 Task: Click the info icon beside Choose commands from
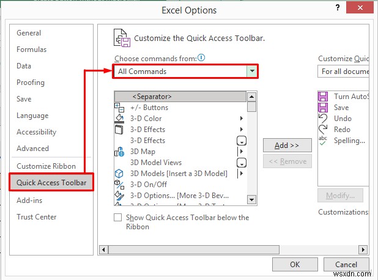(x=201, y=58)
